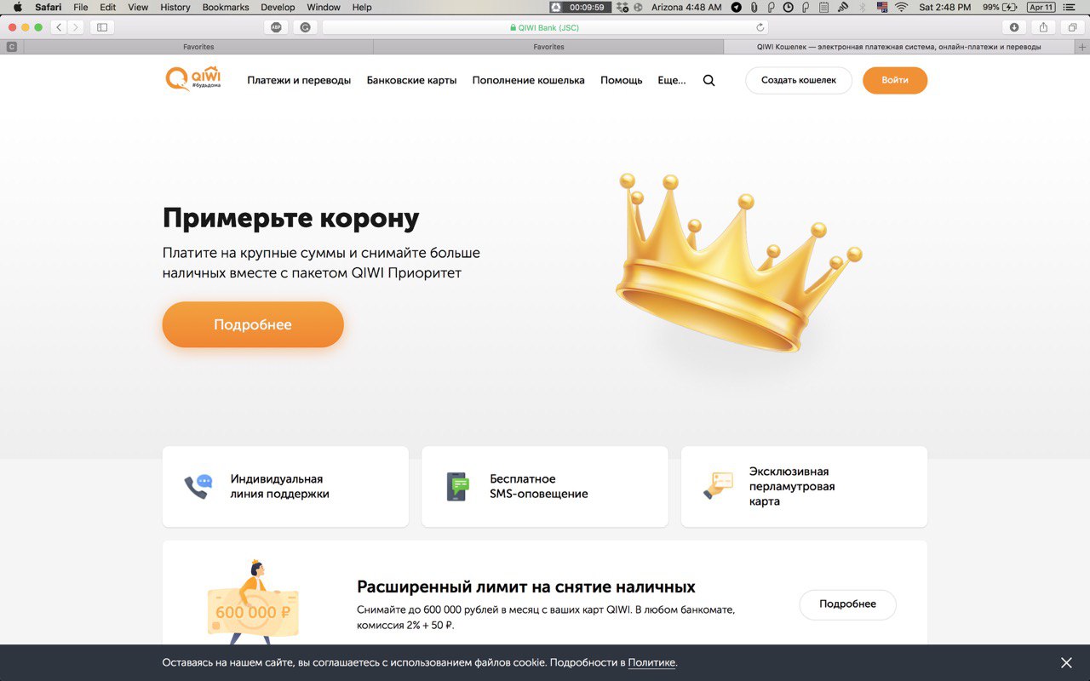Viewport: 1090px width, 681px height.
Task: Click the Apr 11 calendar menu item
Action: click(x=1041, y=7)
